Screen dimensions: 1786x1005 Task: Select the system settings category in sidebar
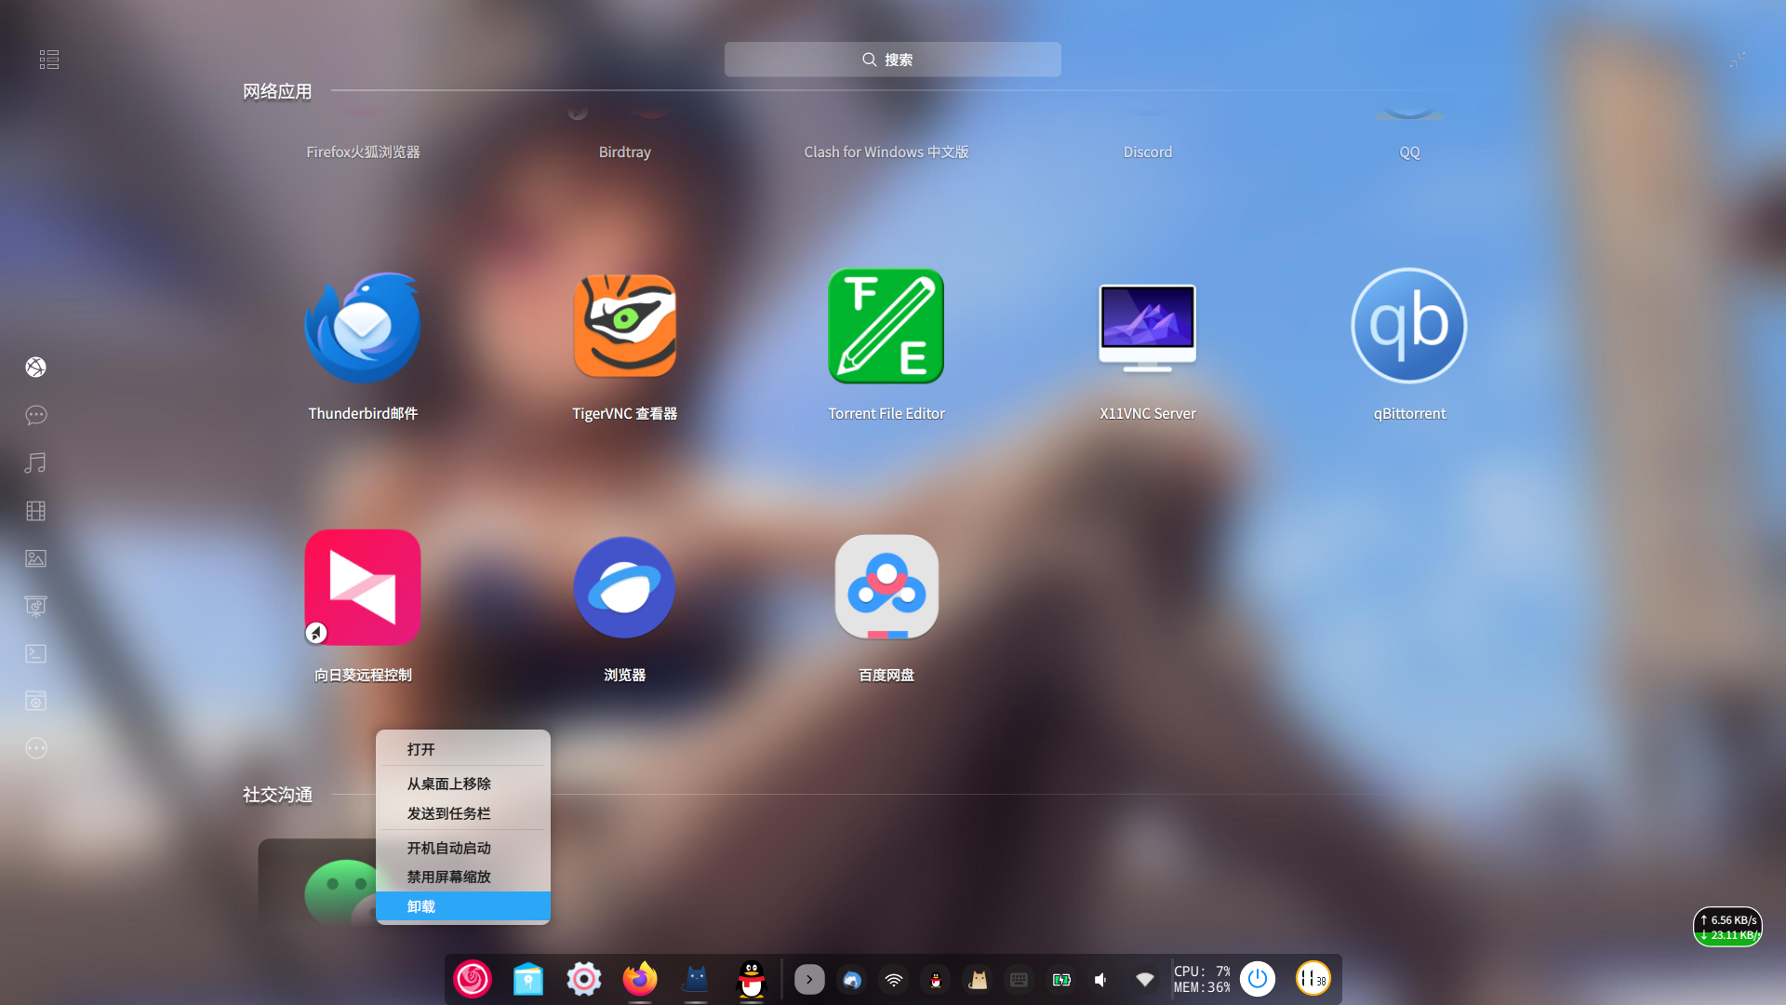(x=36, y=701)
